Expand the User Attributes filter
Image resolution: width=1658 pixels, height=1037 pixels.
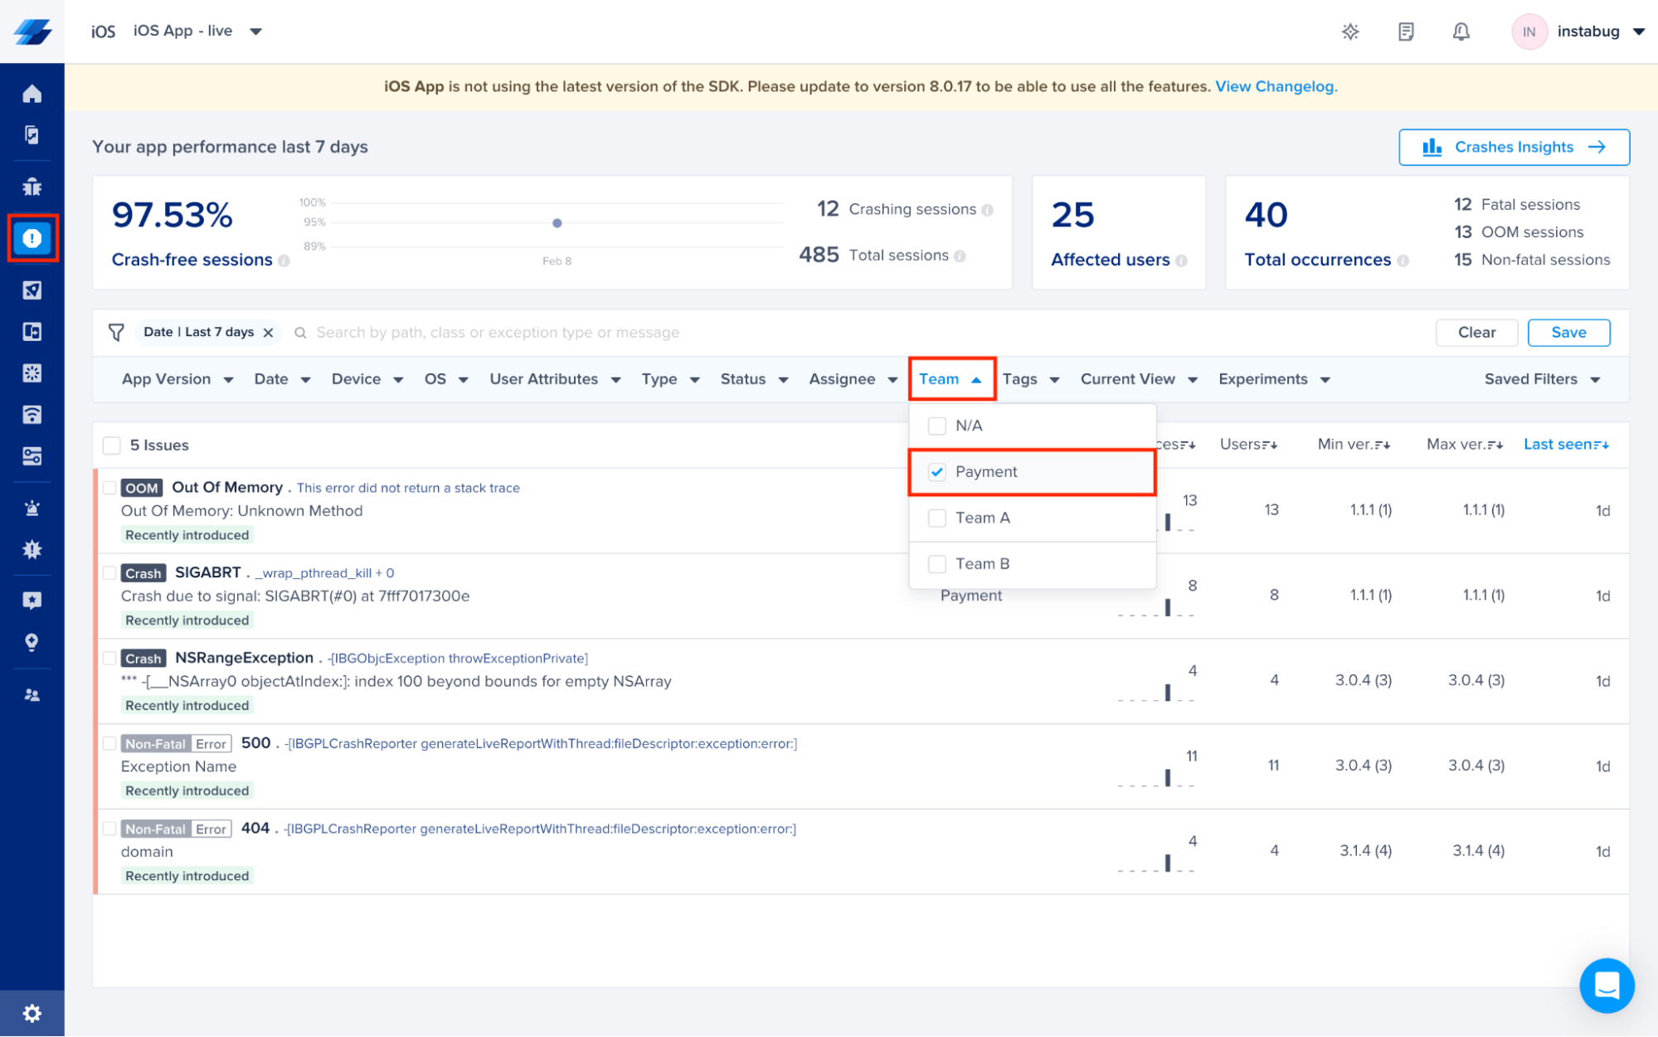555,379
